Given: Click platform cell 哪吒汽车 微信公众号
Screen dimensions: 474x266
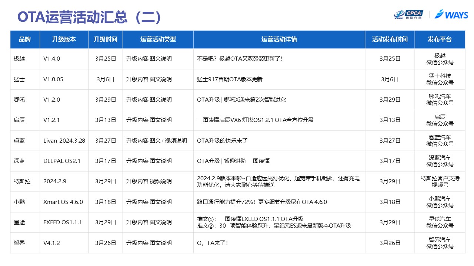Looking at the screenshot, I should tap(440, 100).
